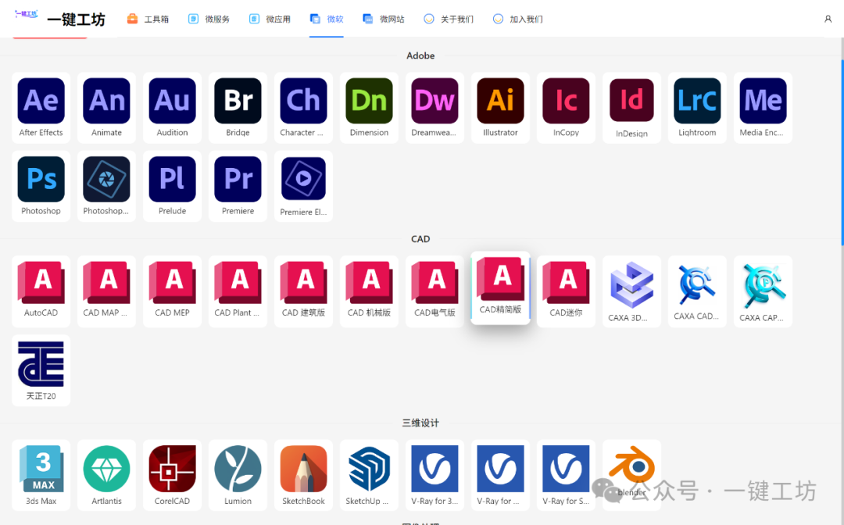Select the SketchUp icon
This screenshot has width=844, height=525.
click(x=369, y=475)
